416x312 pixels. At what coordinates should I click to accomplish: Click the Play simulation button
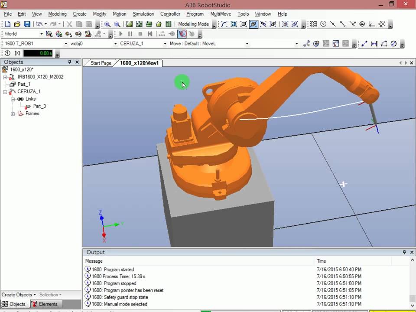pos(121,34)
